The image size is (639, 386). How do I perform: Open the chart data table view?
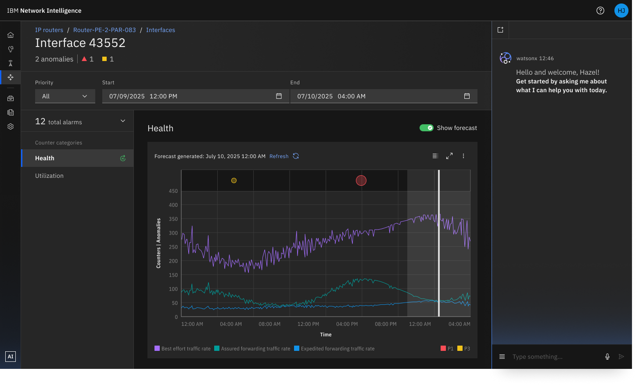[435, 155]
